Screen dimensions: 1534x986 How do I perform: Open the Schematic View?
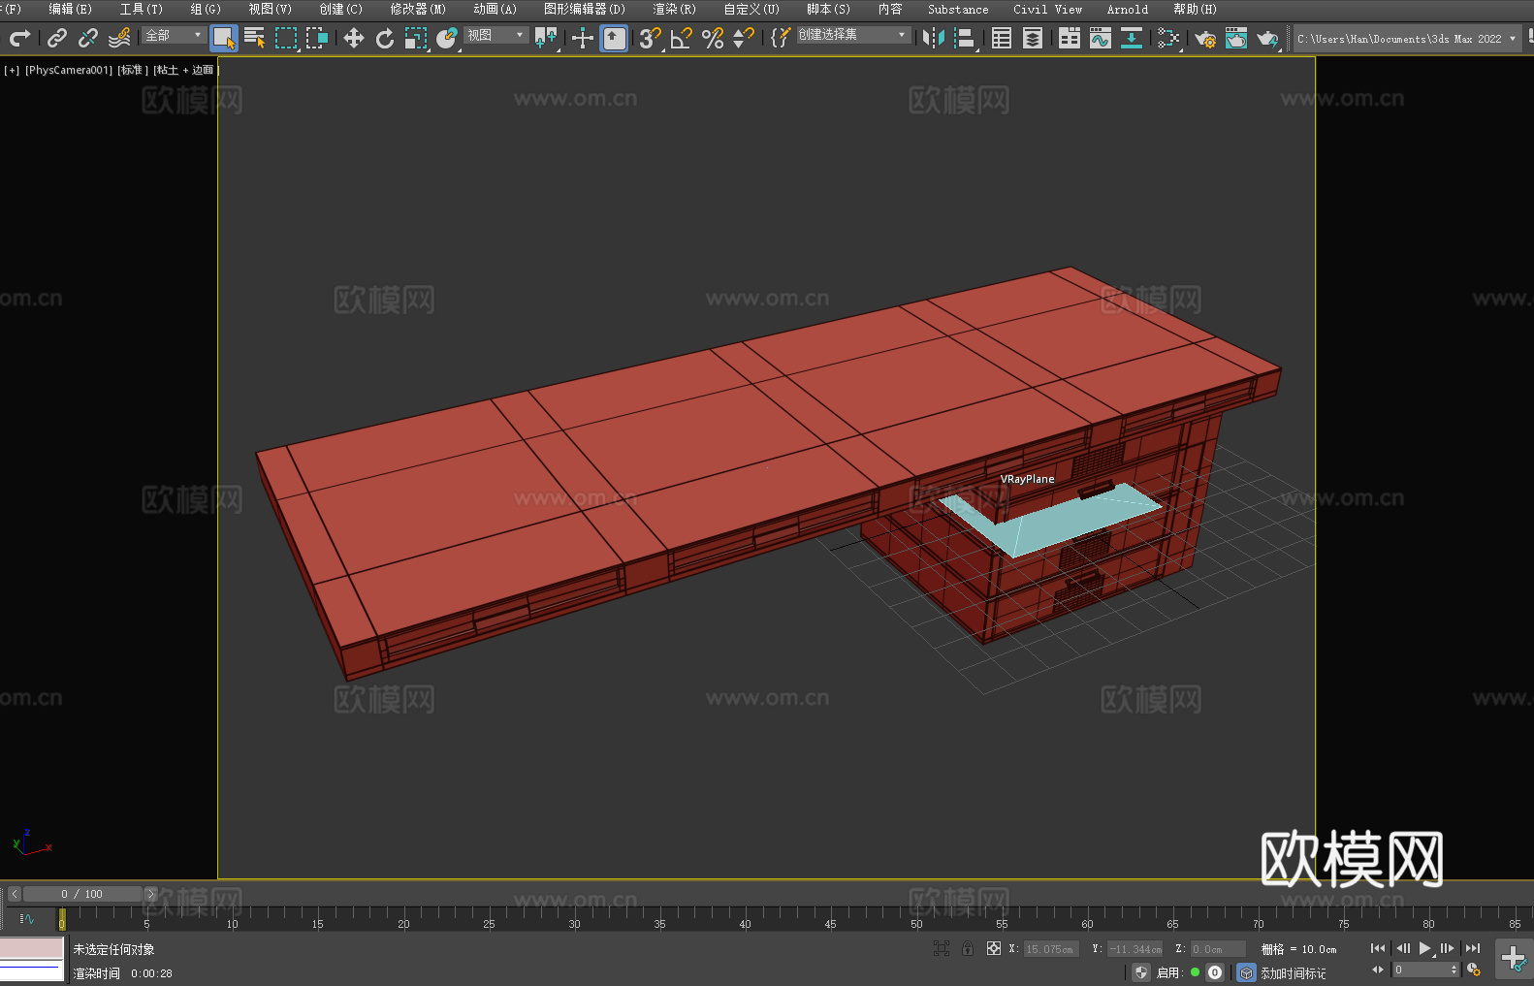click(x=1168, y=38)
